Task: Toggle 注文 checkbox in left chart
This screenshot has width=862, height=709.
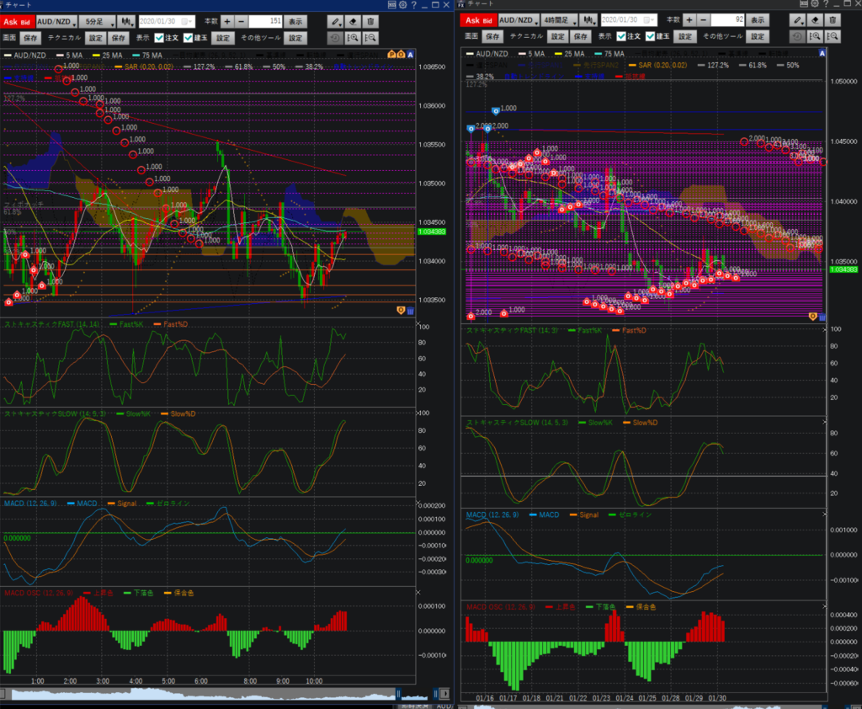Action: (x=159, y=37)
